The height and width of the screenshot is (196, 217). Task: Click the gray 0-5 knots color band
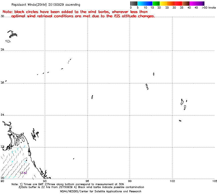coord(134,3)
